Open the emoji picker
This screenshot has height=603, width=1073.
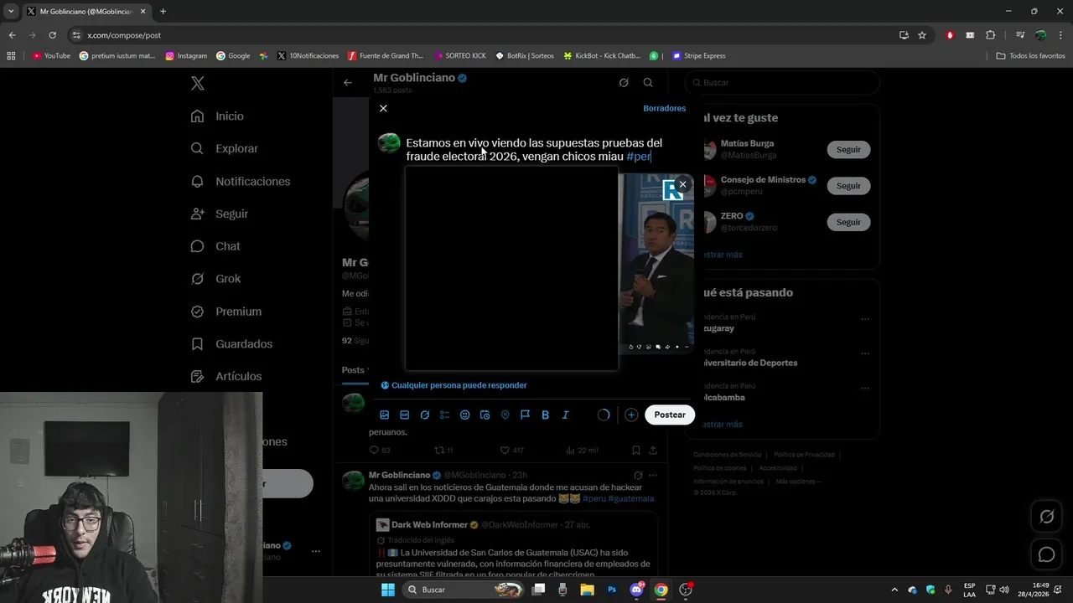tap(464, 415)
